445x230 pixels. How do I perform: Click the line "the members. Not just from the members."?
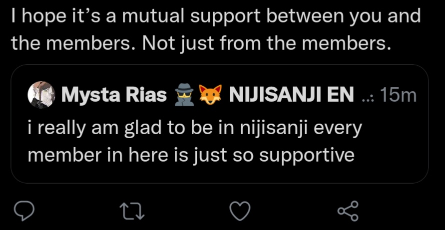pyautogui.click(x=200, y=44)
